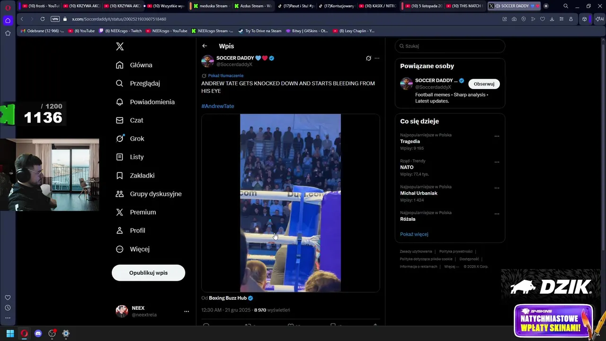606x341 pixels.
Task: Click Grok explain icon on post
Action: (368, 58)
